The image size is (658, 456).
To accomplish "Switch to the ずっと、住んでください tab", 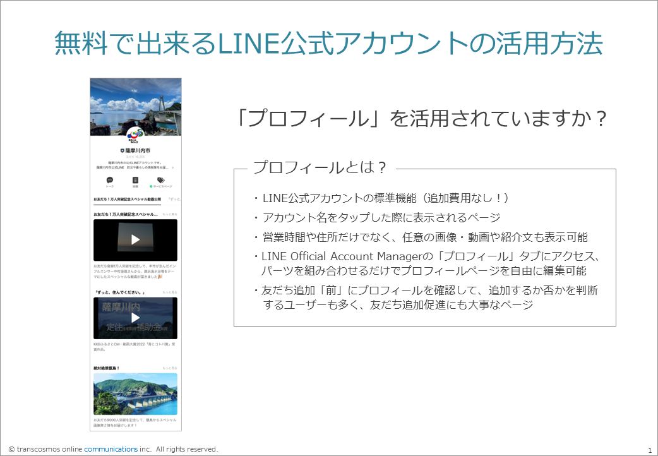I will click(177, 197).
